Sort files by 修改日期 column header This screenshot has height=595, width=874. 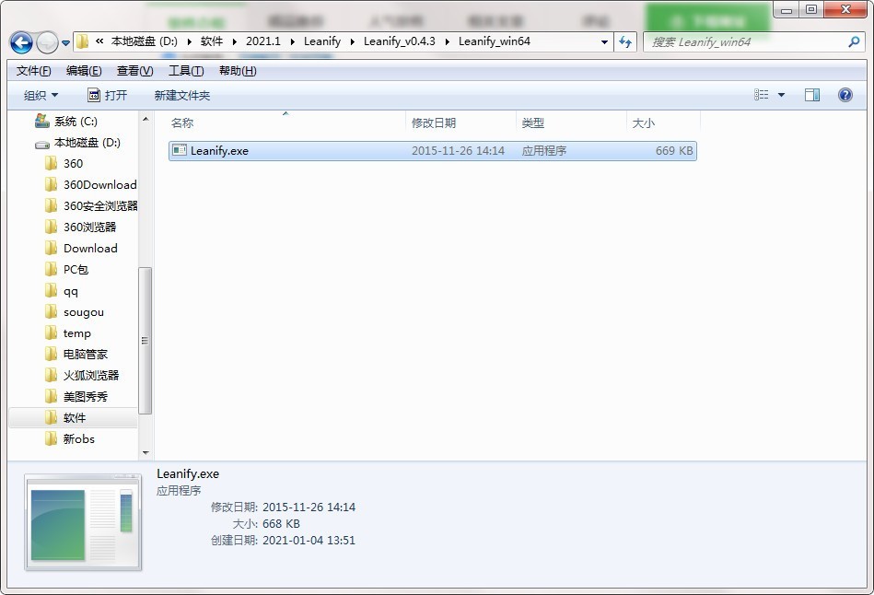(x=434, y=122)
